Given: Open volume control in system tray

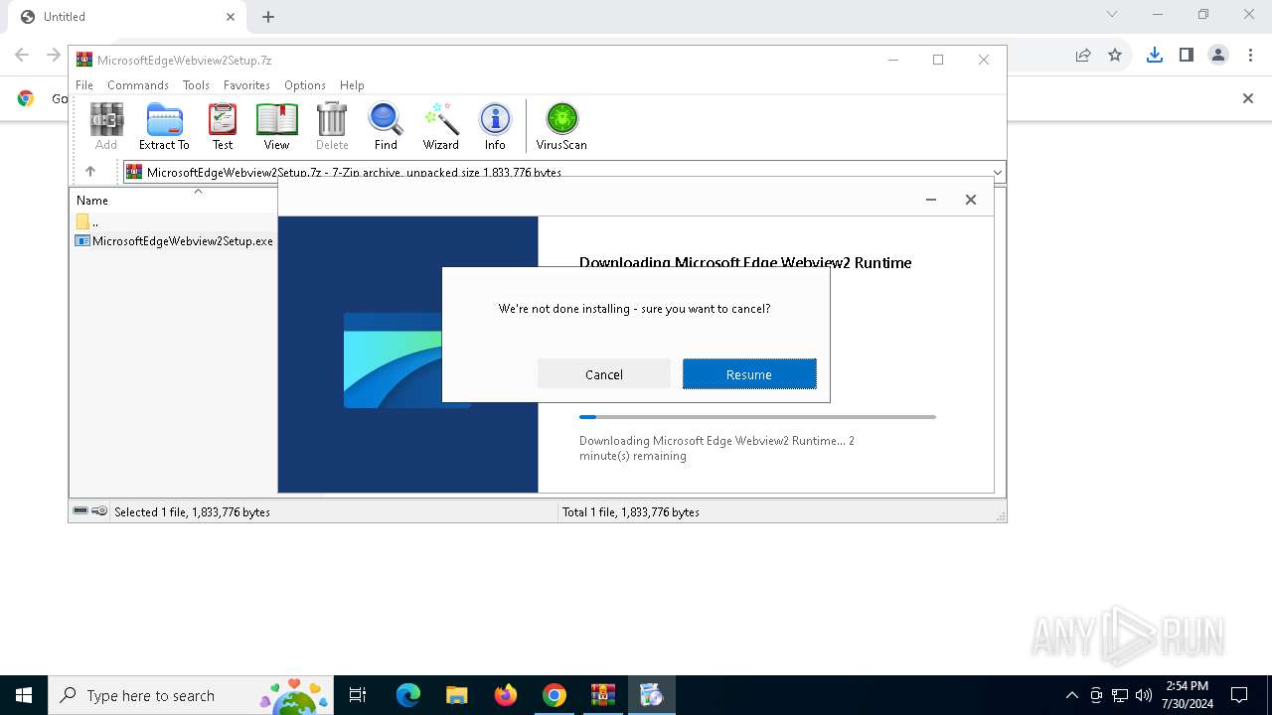Looking at the screenshot, I should [x=1144, y=695].
